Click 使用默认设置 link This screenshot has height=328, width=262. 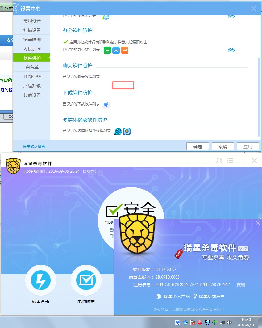coord(34,146)
